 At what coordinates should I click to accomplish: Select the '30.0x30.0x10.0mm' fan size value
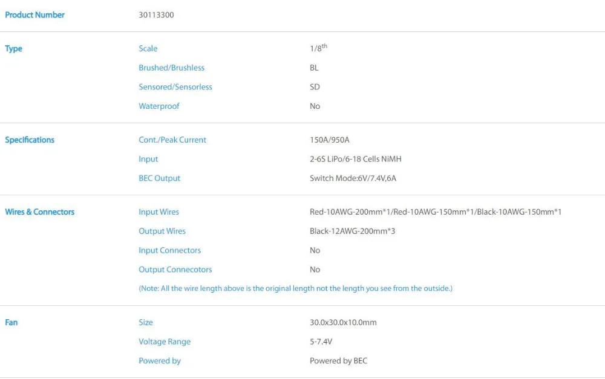pyautogui.click(x=344, y=323)
